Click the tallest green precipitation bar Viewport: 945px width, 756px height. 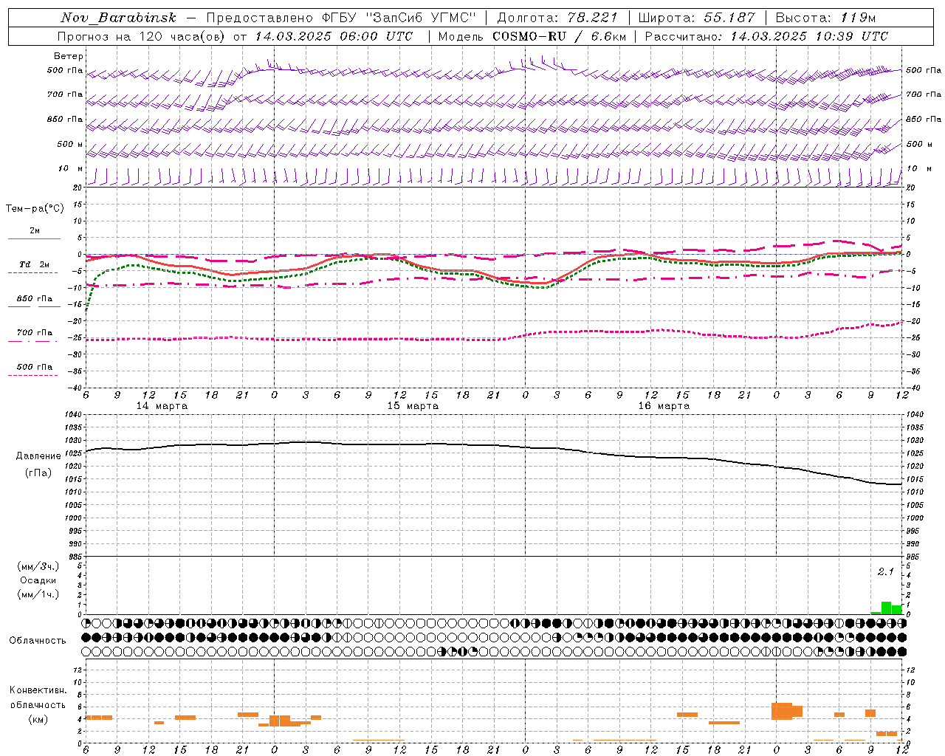point(886,608)
